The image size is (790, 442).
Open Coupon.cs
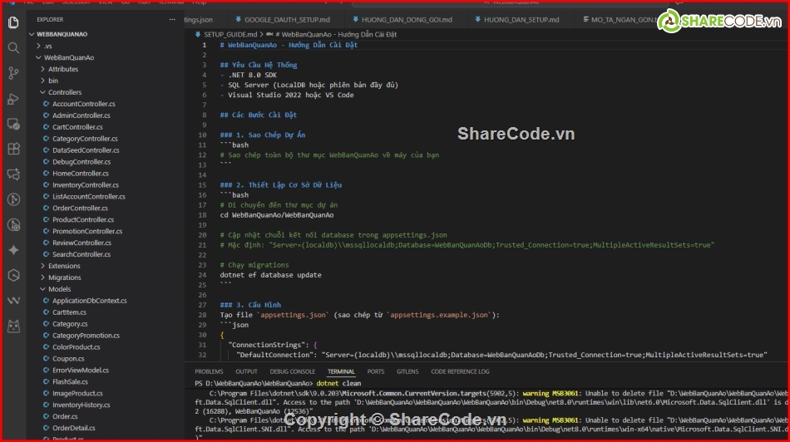point(68,358)
